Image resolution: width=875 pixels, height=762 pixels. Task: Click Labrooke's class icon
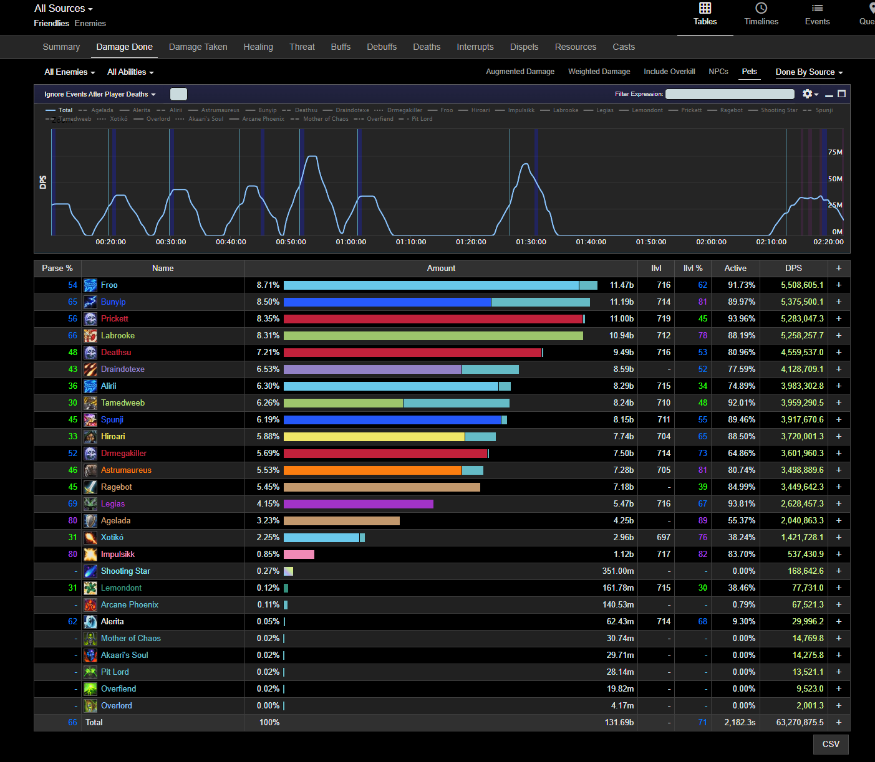pyautogui.click(x=90, y=336)
